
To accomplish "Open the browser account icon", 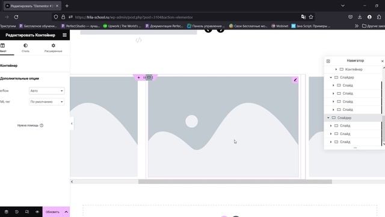I will (x=369, y=17).
